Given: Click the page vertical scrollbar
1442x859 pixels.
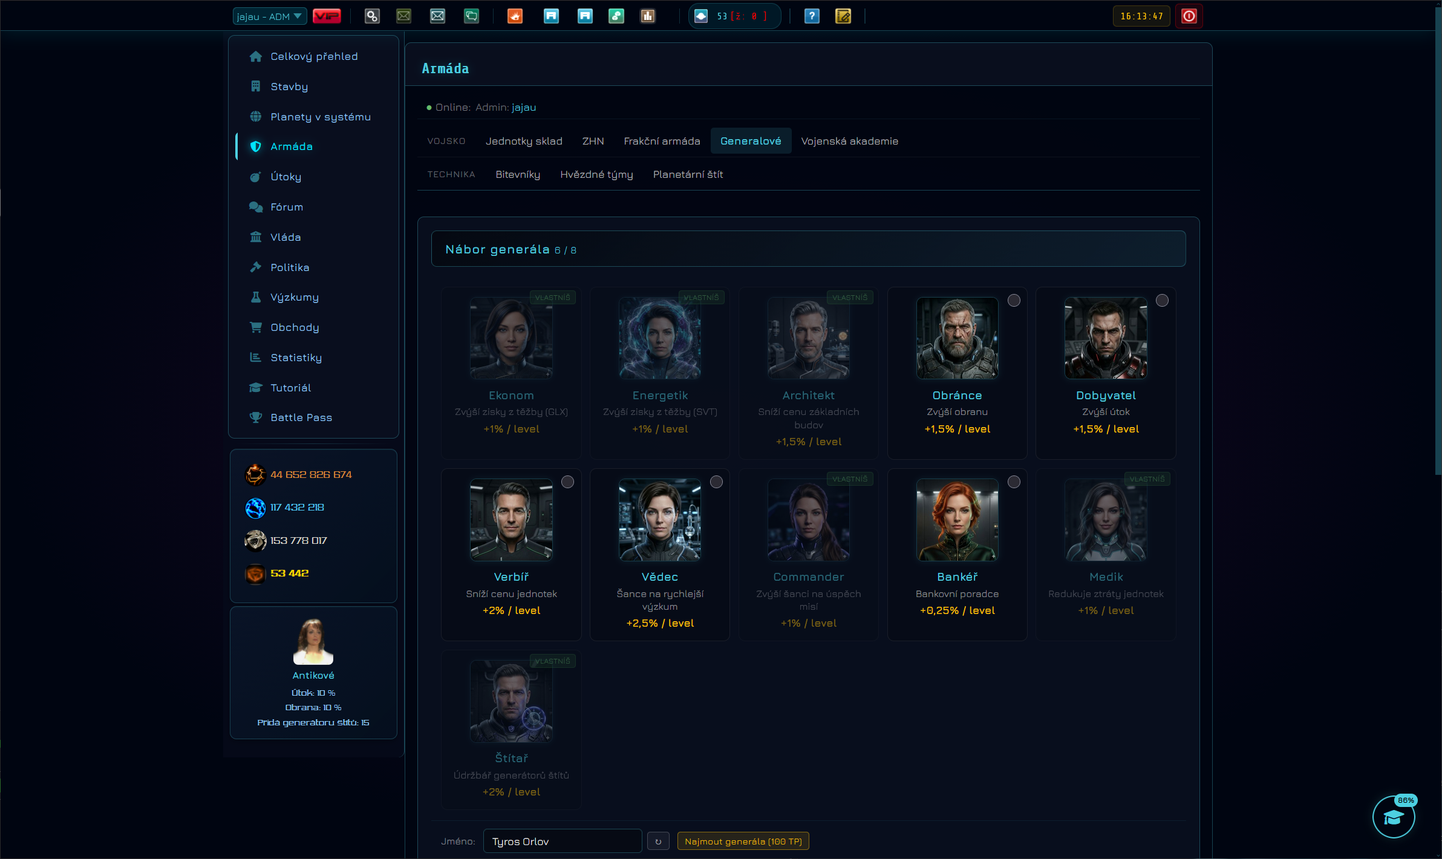Looking at the screenshot, I should pyautogui.click(x=1438, y=242).
